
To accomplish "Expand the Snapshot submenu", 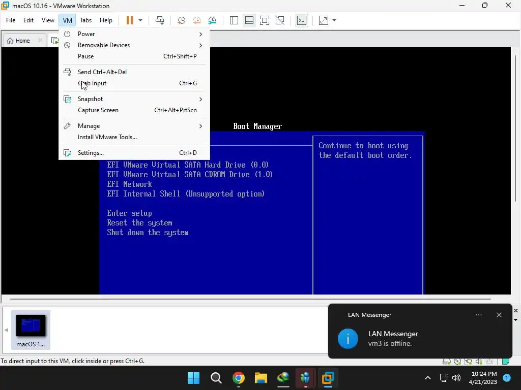I will coord(134,99).
